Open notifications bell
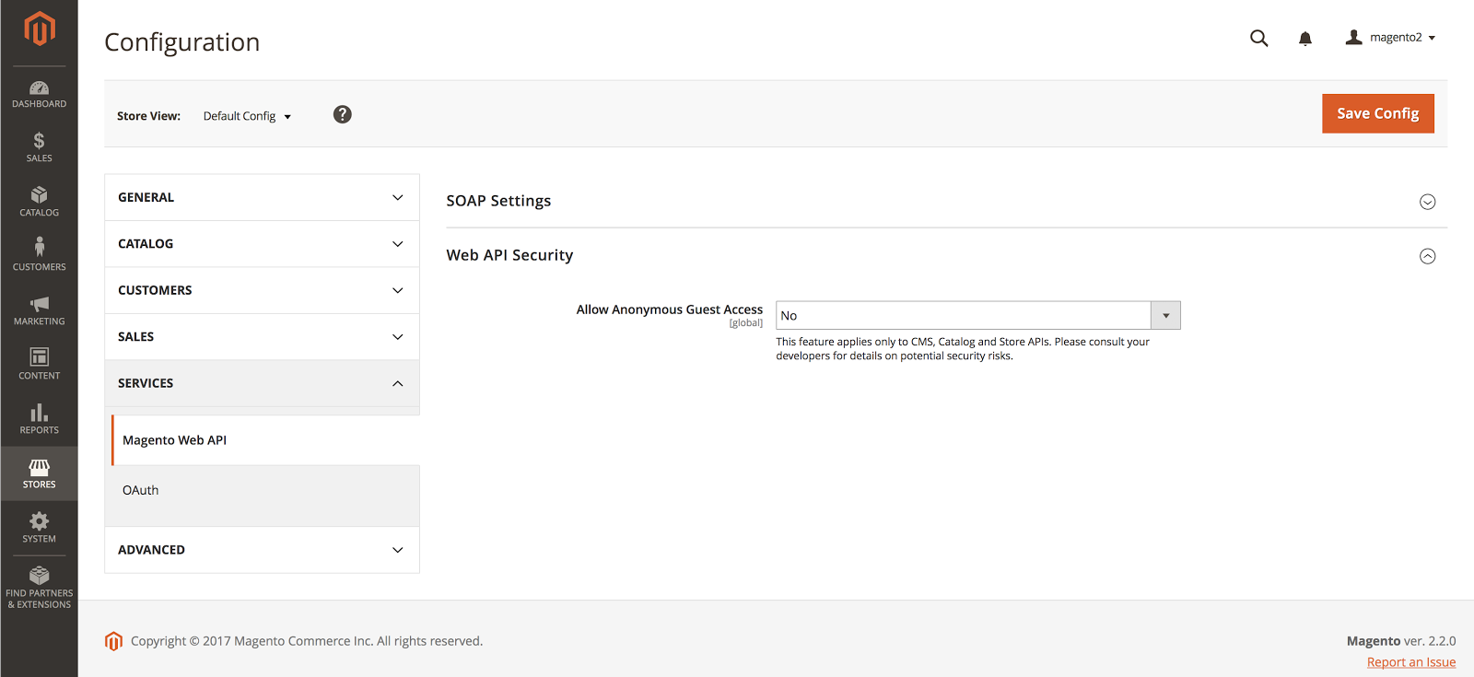Image resolution: width=1474 pixels, height=677 pixels. [1305, 39]
